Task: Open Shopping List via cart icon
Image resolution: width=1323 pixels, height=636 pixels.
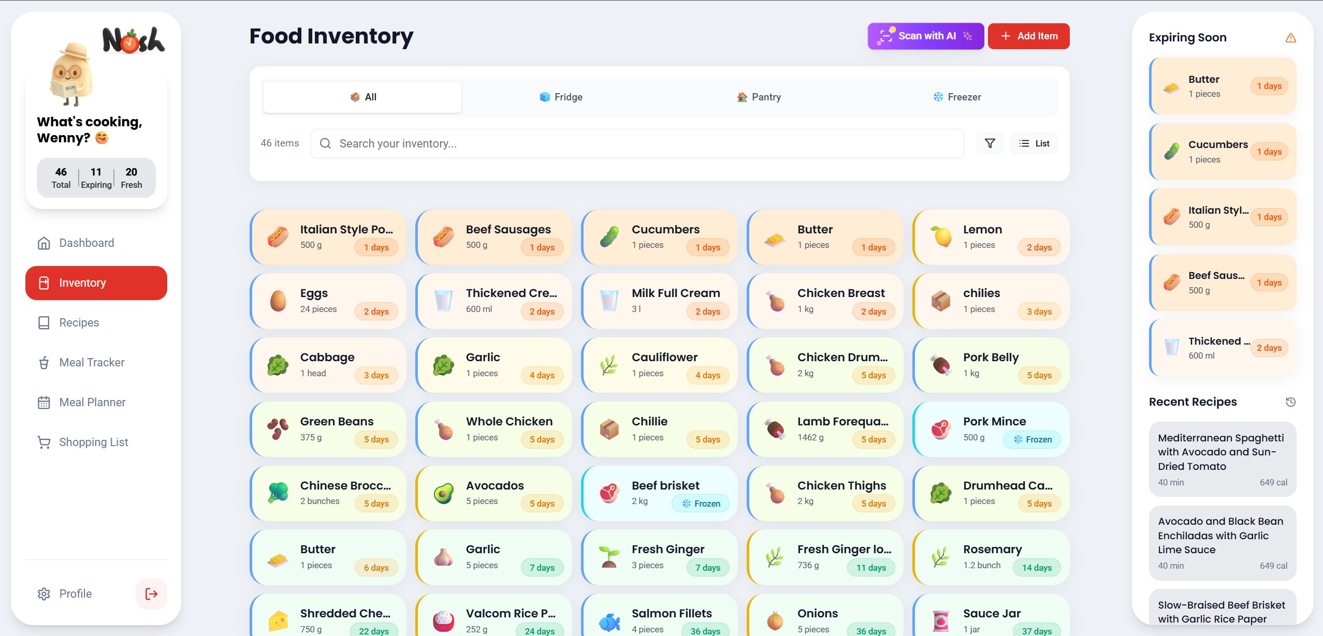Action: tap(44, 442)
